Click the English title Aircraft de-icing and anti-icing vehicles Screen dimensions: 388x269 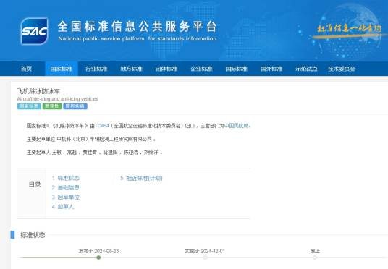[58, 99]
